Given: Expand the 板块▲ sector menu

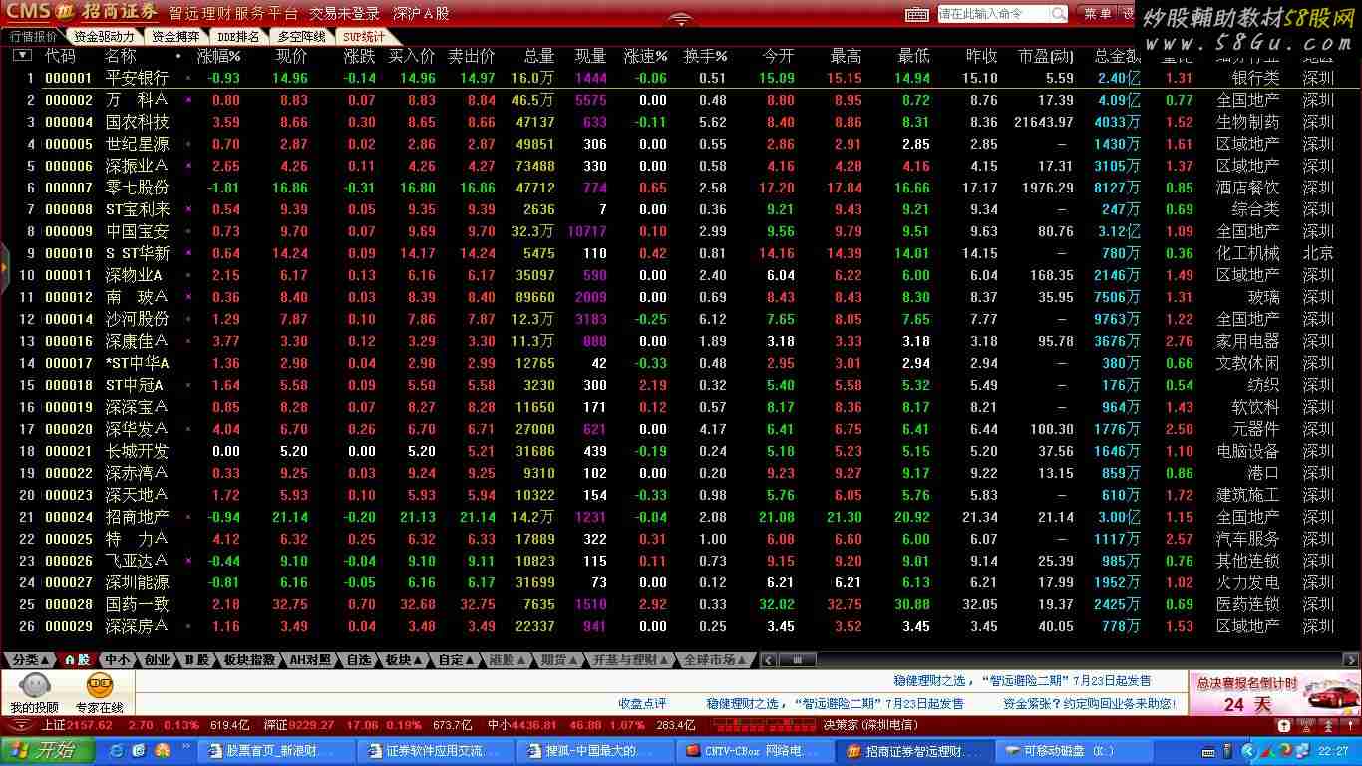Looking at the screenshot, I should [x=405, y=660].
